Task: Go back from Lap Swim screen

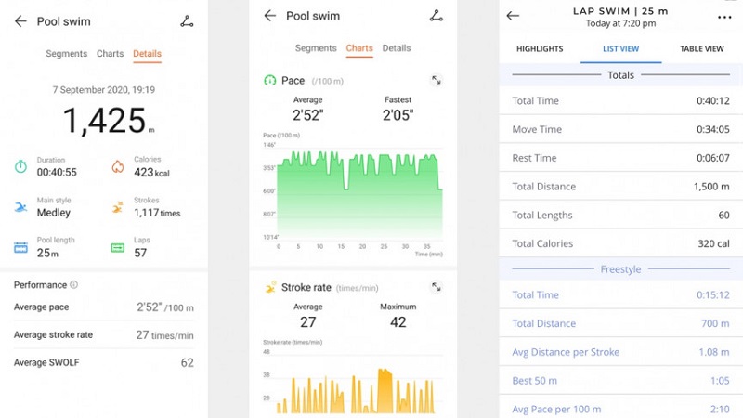Action: (x=513, y=16)
